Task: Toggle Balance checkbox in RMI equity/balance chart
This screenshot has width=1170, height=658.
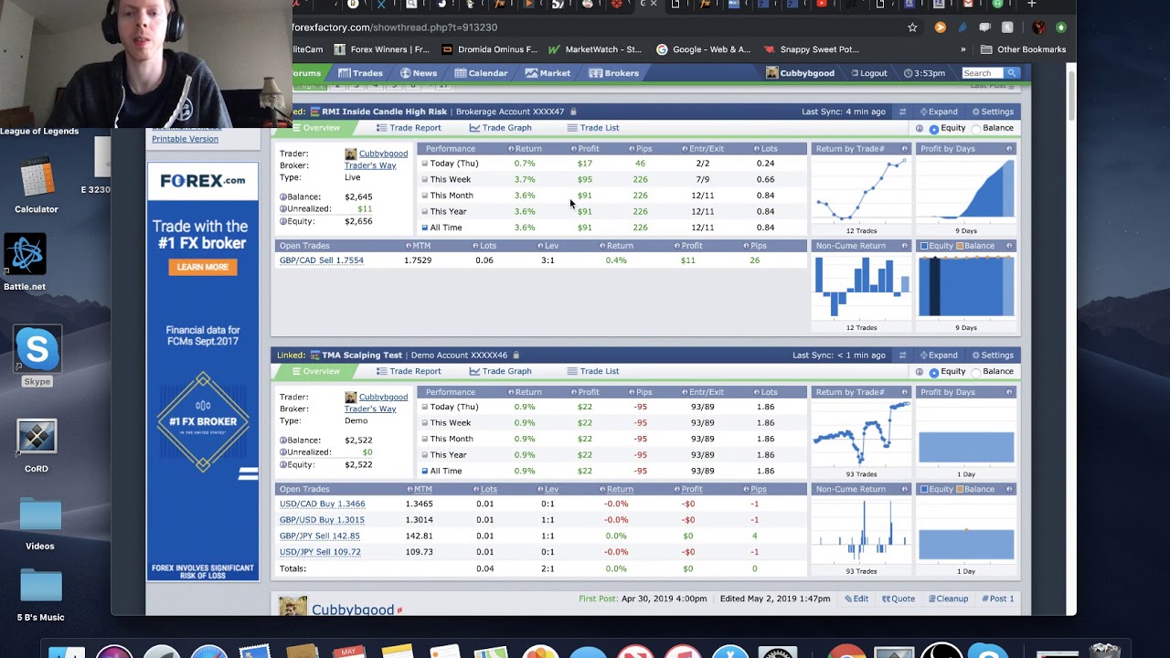Action: coord(959,246)
